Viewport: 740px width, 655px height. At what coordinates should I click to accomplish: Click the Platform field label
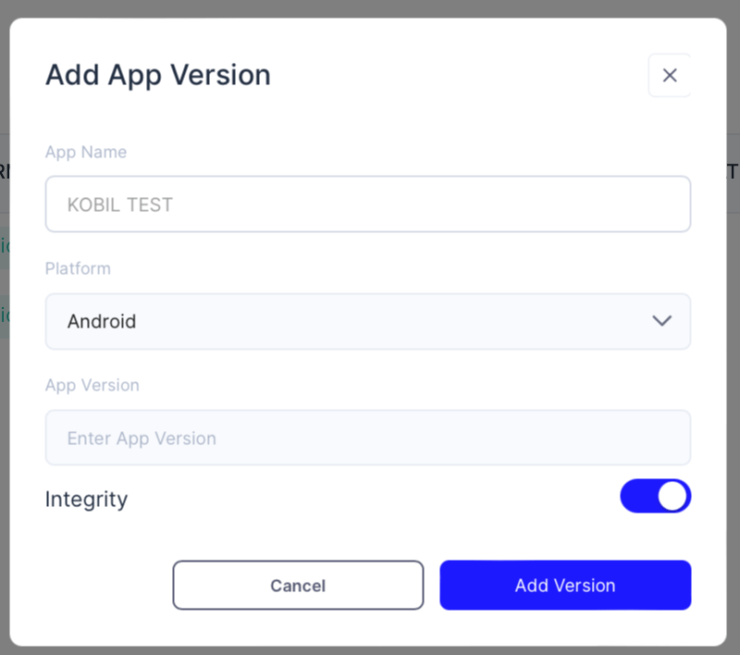point(78,268)
